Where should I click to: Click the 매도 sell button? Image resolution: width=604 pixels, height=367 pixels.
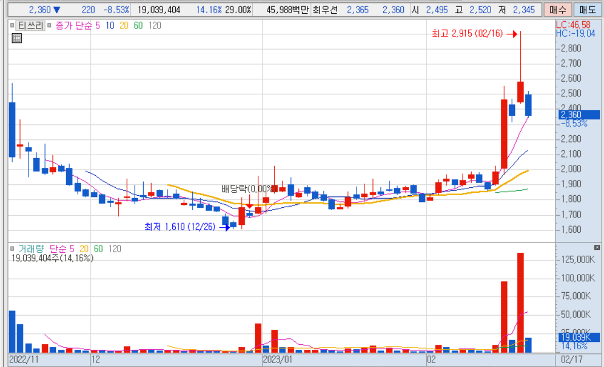587,10
